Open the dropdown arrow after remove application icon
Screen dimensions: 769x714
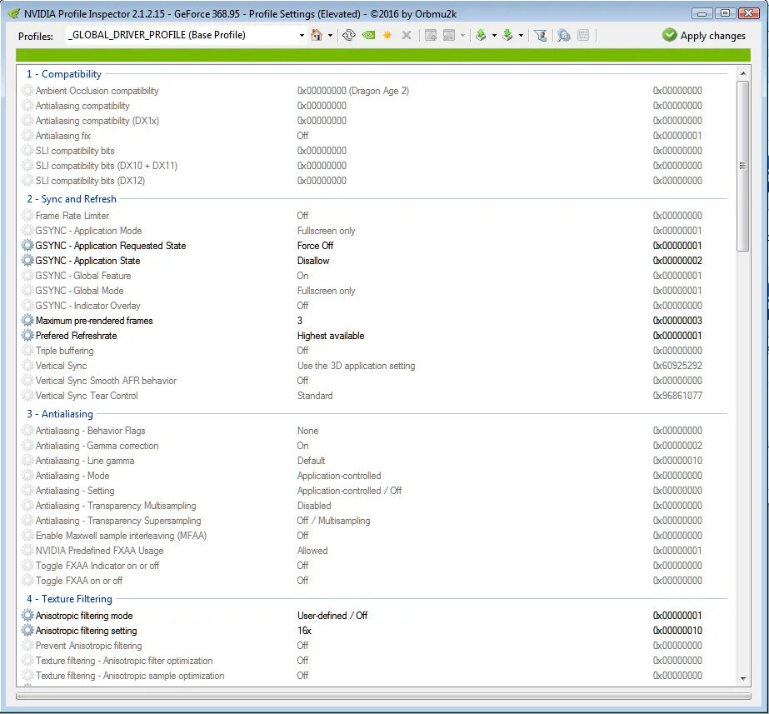[x=462, y=35]
